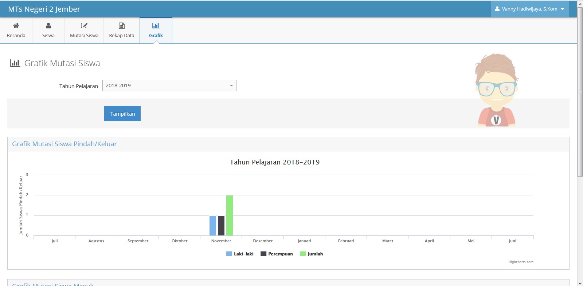Viewport: 583px width, 286px height.
Task: Click the Agustus axis label
Action: point(96,241)
